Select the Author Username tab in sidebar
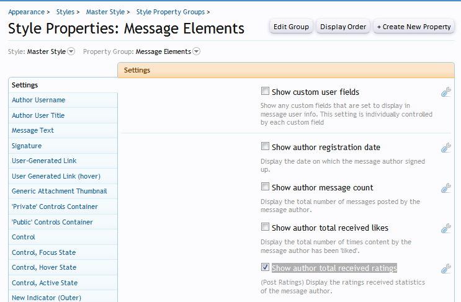The image size is (461, 302). click(38, 100)
